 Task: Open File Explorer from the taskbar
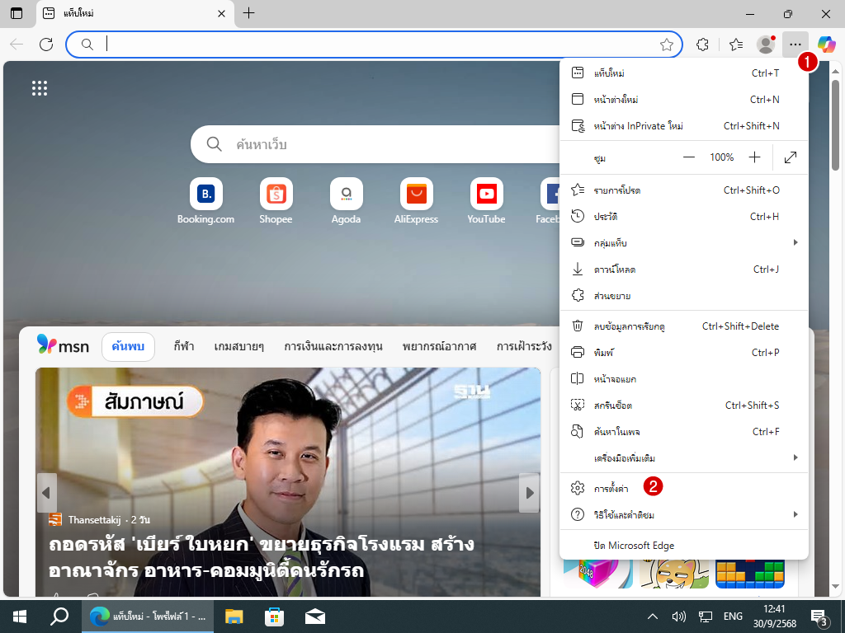(x=234, y=617)
